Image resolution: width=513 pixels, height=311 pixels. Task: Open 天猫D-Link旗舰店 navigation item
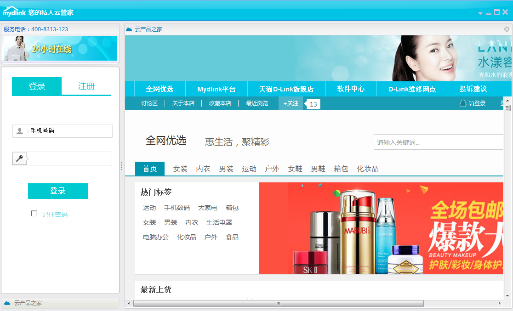tap(286, 89)
